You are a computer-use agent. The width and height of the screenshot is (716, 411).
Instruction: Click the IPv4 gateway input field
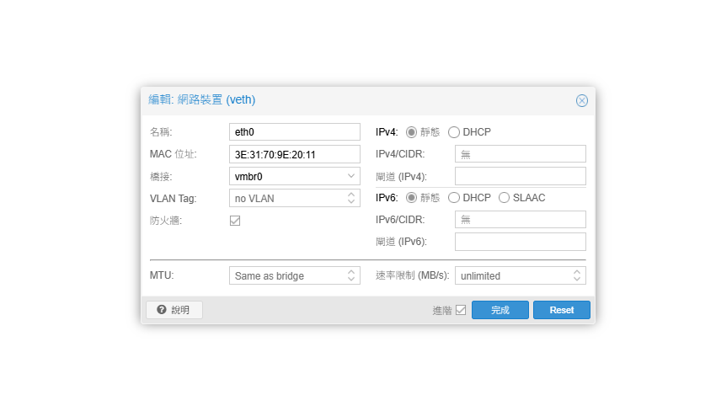(x=520, y=176)
